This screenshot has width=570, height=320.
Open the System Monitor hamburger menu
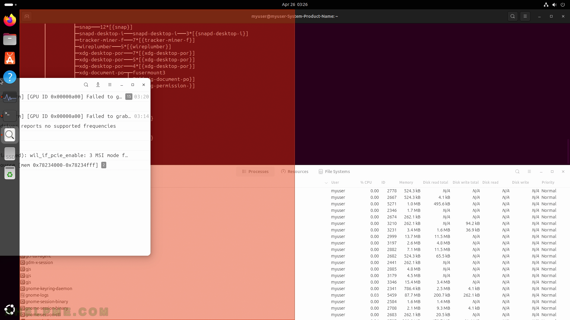point(529,172)
